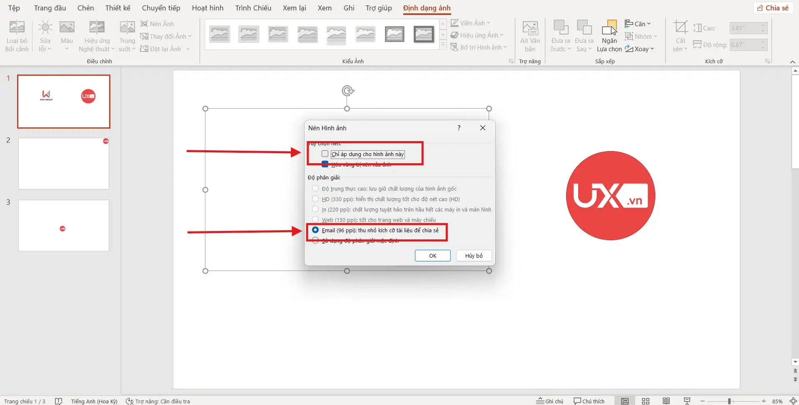Click the spell check status icon
799x405 pixels.
(59, 401)
